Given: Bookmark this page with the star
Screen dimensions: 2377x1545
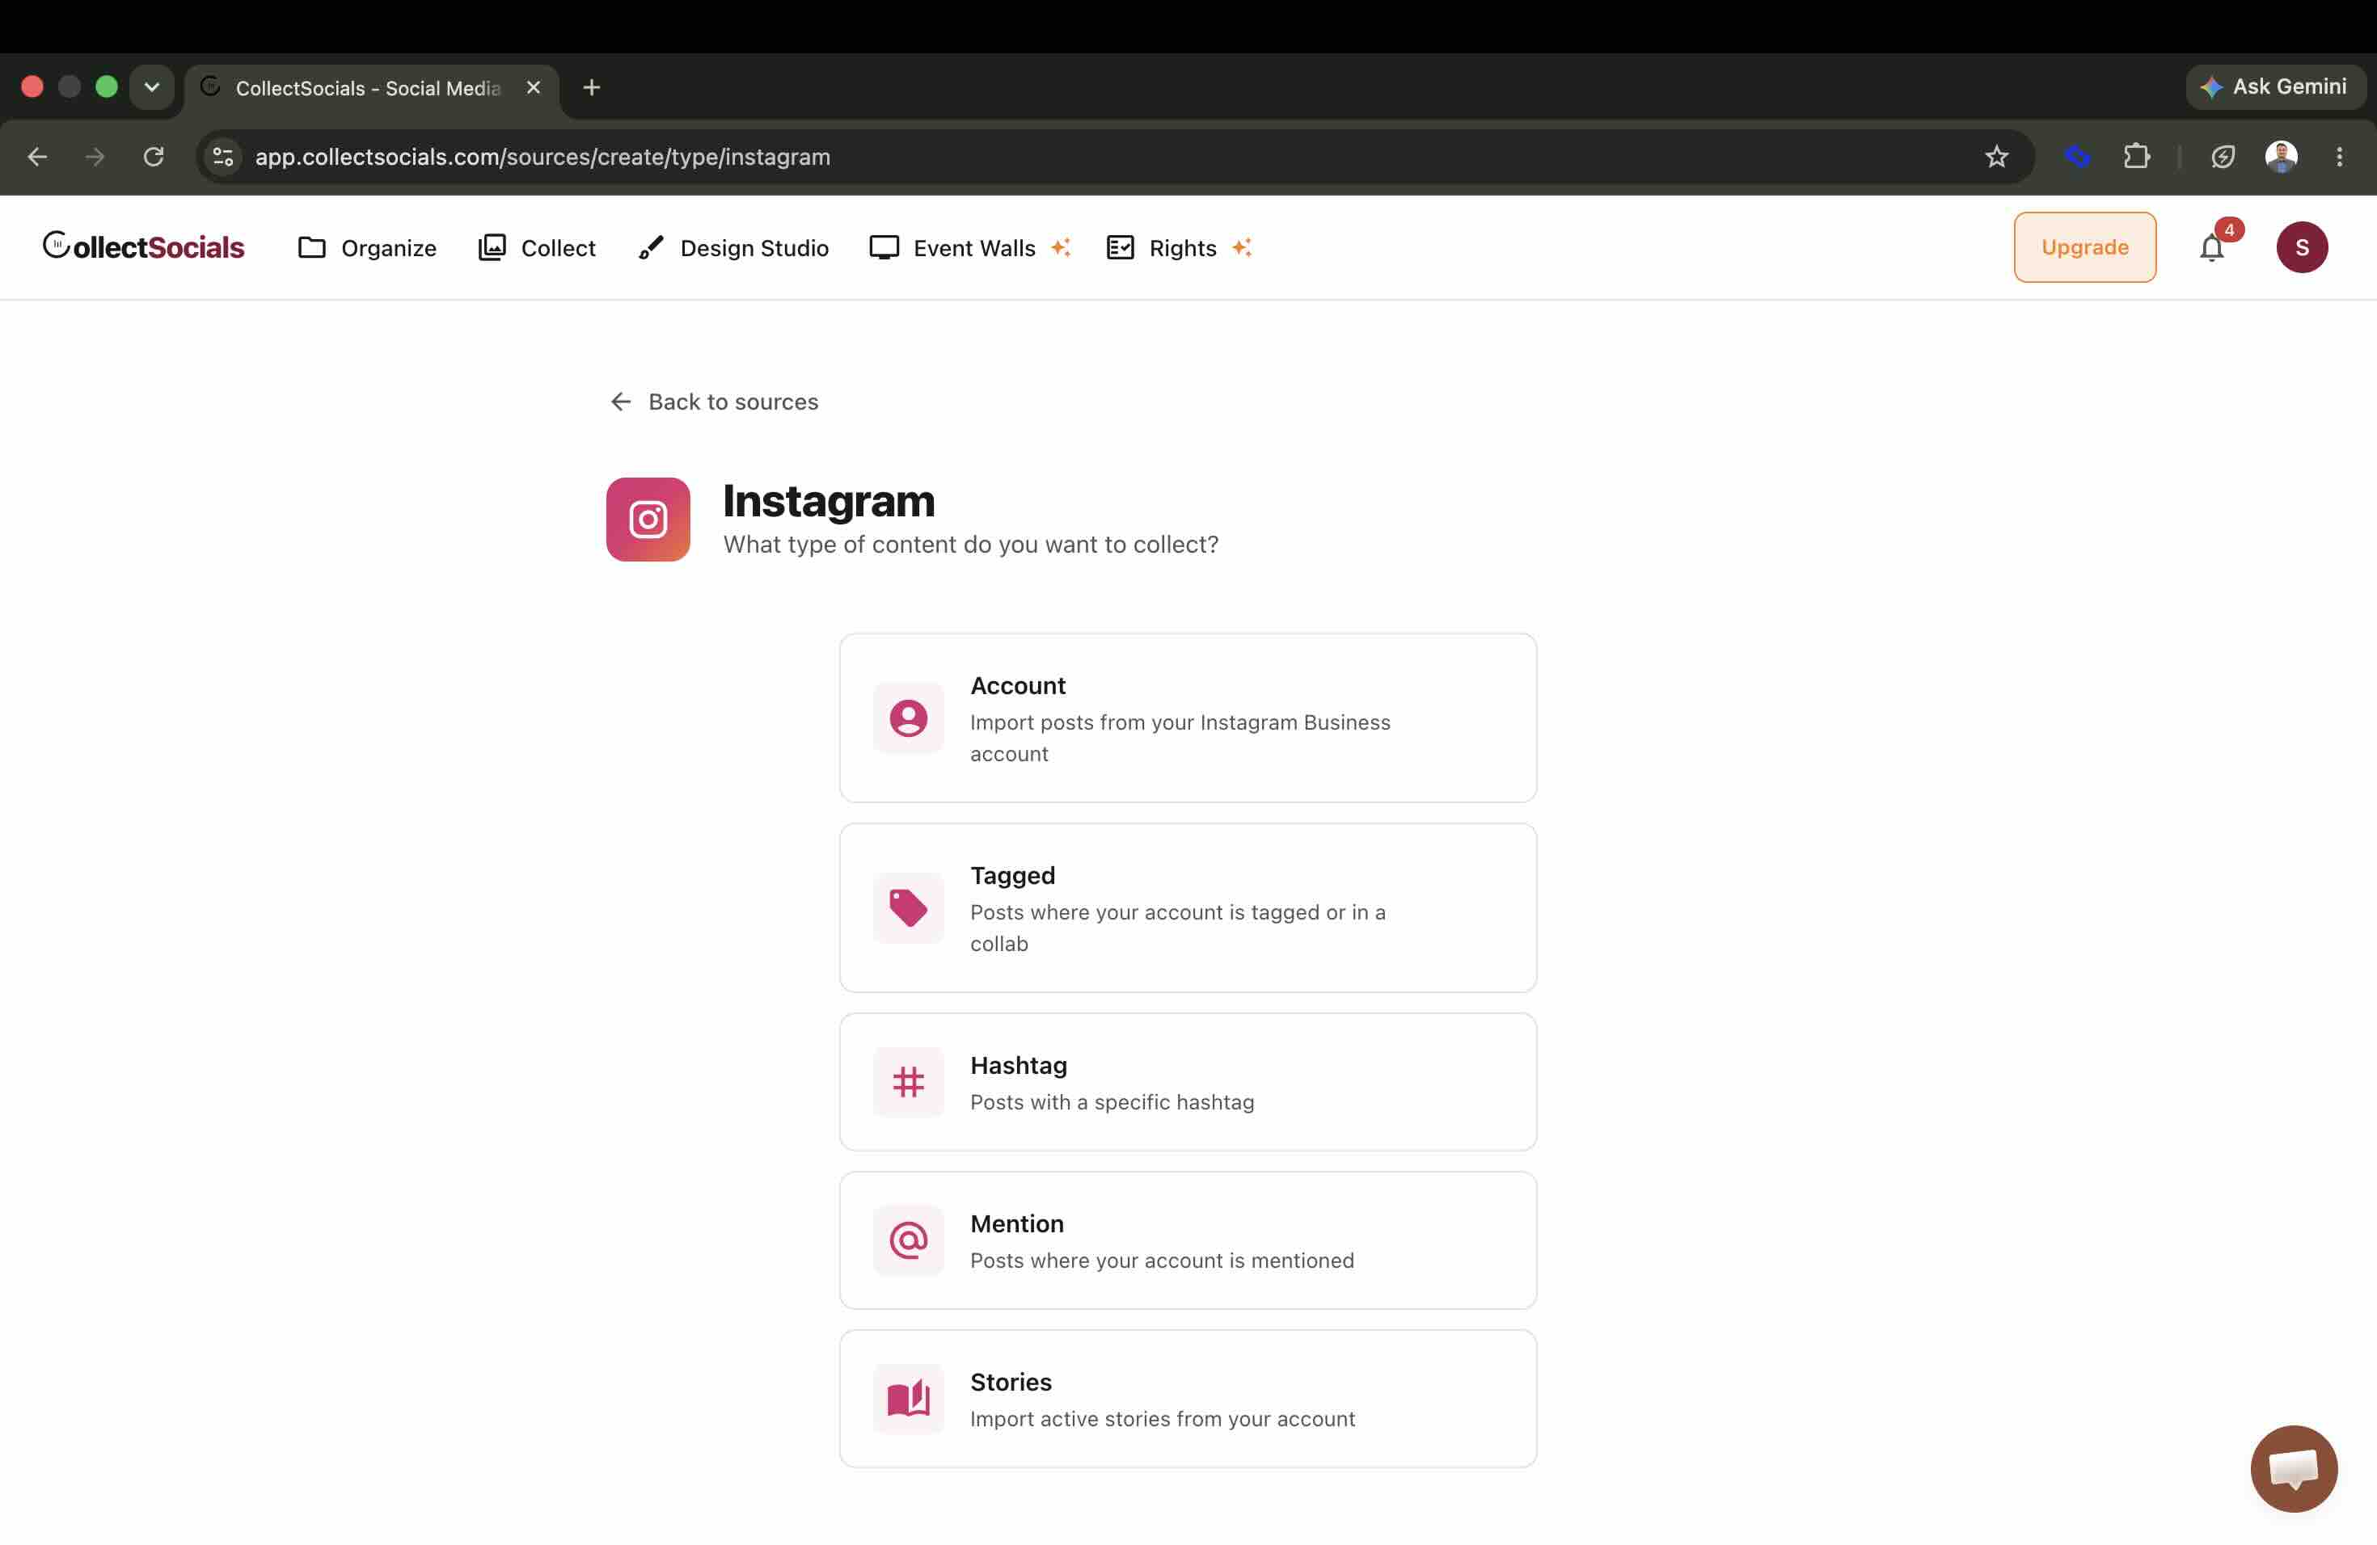Looking at the screenshot, I should click(x=1995, y=157).
